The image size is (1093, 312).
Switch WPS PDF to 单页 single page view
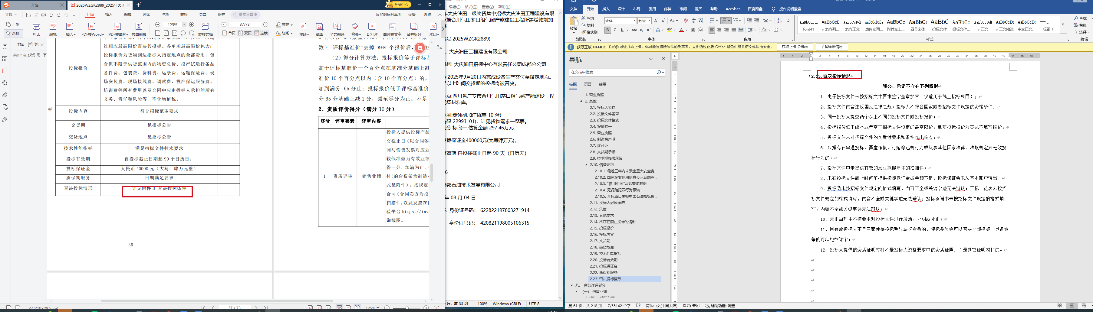[229, 33]
